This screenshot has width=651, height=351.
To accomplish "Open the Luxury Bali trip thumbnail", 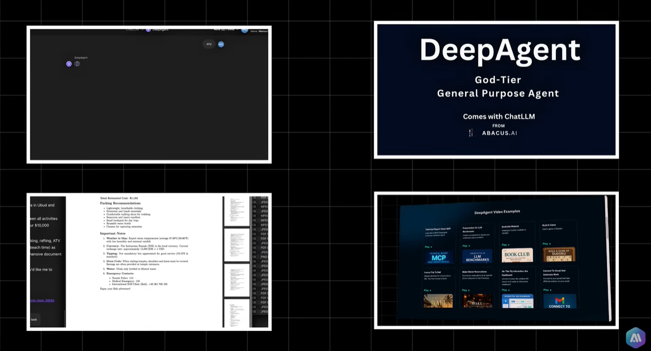I will (x=438, y=301).
